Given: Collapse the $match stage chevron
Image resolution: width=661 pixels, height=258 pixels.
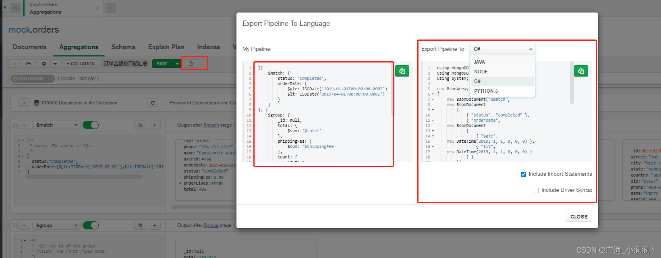Looking at the screenshot, I should (x=24, y=125).
